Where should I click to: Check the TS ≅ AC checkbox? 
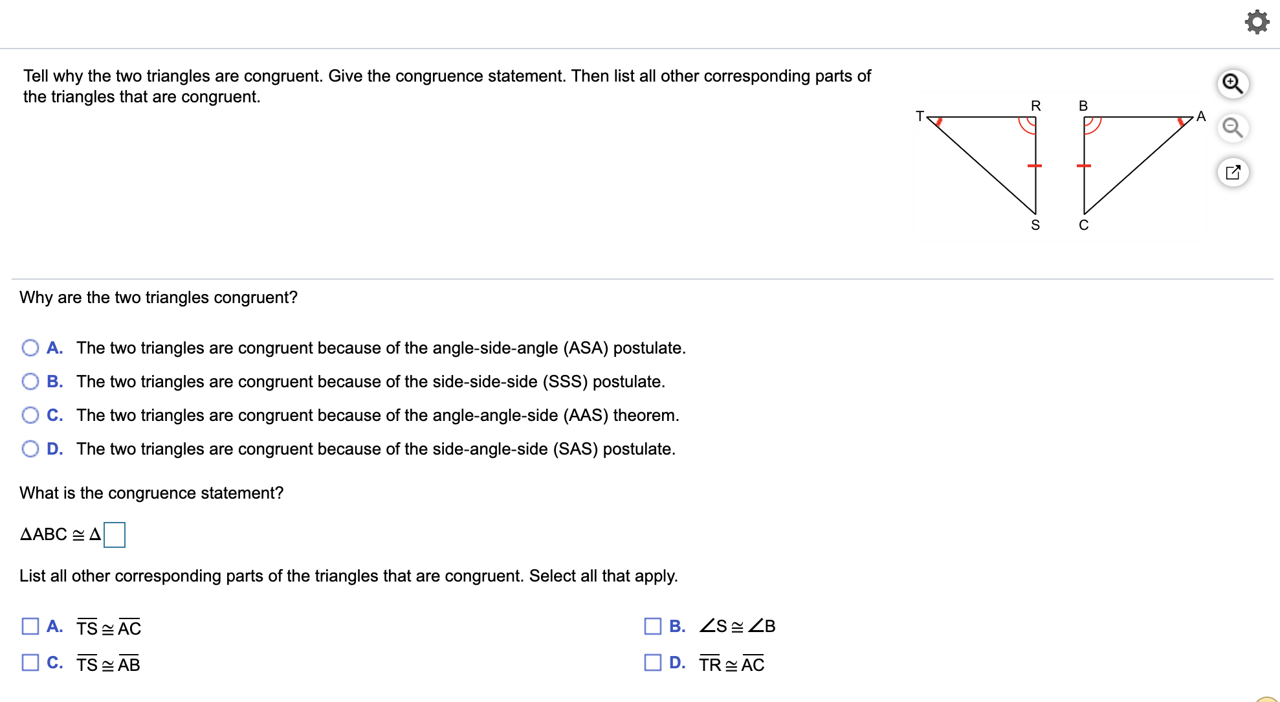(29, 626)
